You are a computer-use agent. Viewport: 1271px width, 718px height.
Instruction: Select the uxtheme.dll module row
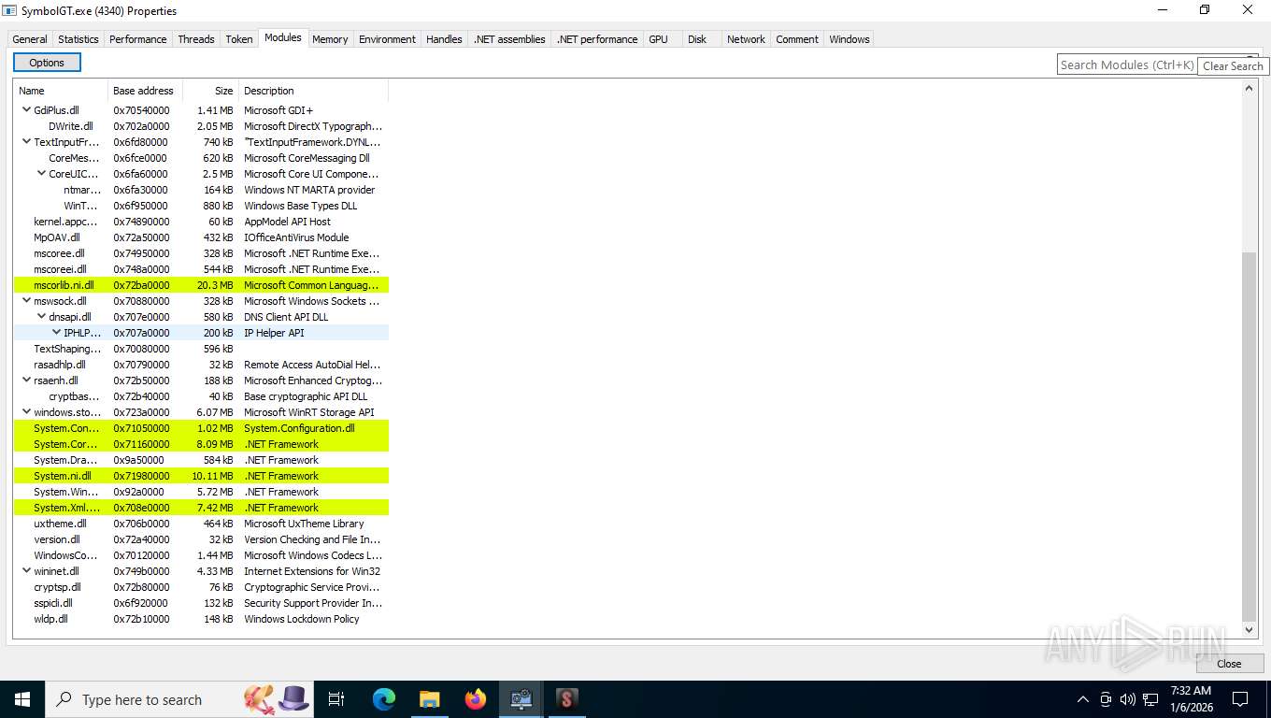coord(201,524)
